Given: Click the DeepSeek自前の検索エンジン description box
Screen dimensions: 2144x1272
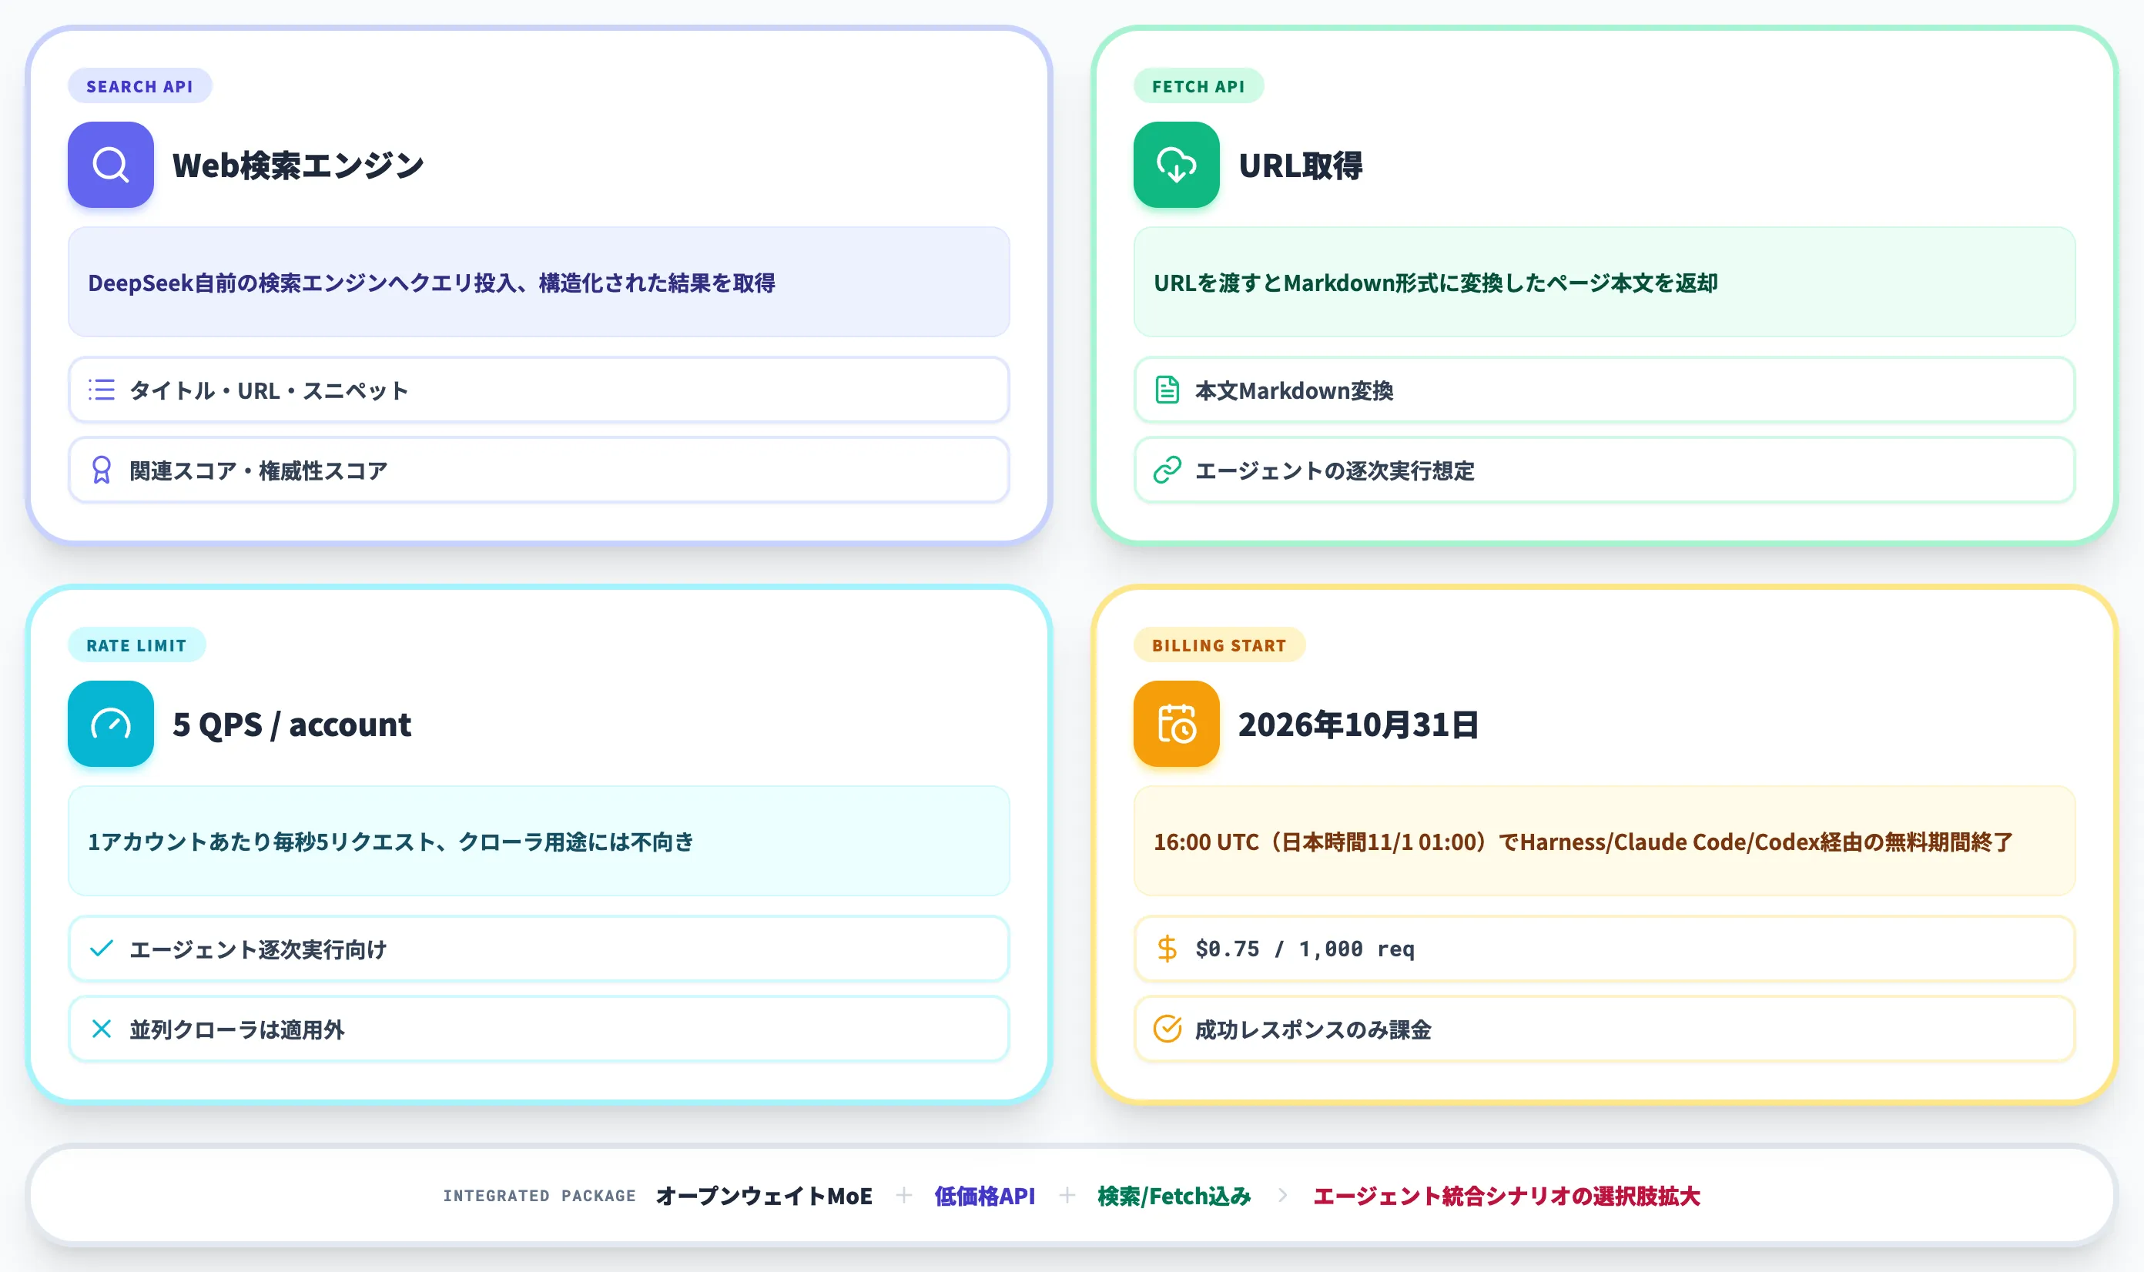Looking at the screenshot, I should [538, 282].
